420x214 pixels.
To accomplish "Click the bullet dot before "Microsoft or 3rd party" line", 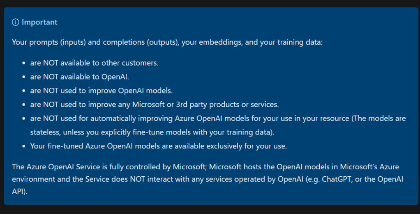I will 23,105.
